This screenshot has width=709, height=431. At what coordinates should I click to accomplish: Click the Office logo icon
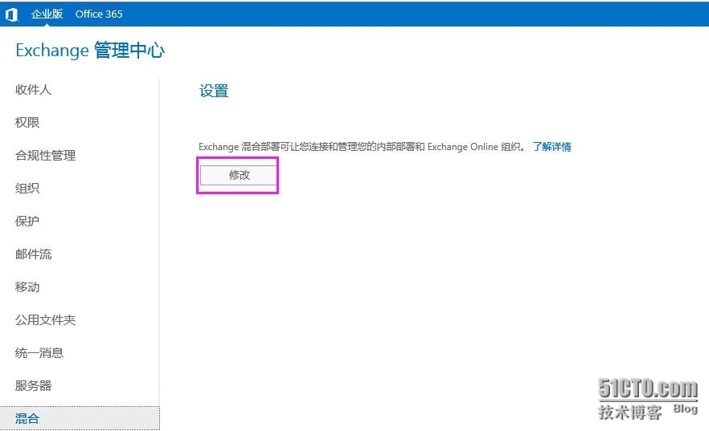point(11,14)
